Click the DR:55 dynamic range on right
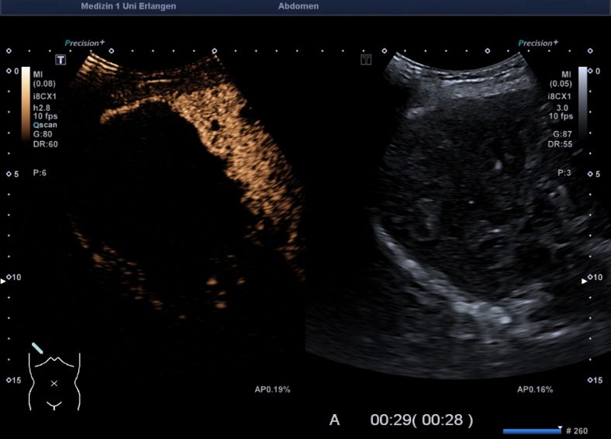This screenshot has height=439, width=611. pyautogui.click(x=560, y=144)
